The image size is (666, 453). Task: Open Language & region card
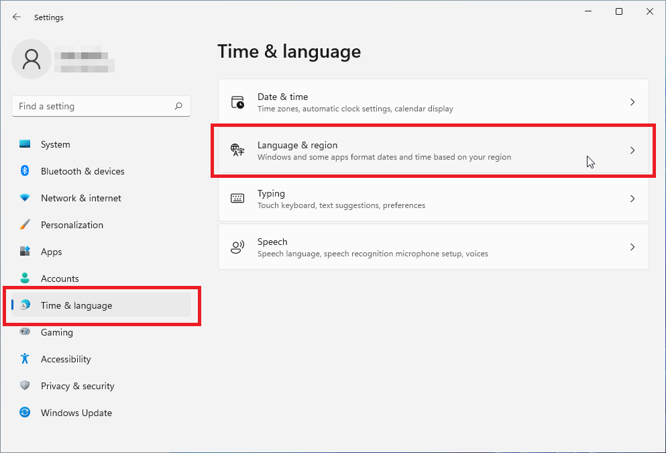[433, 150]
